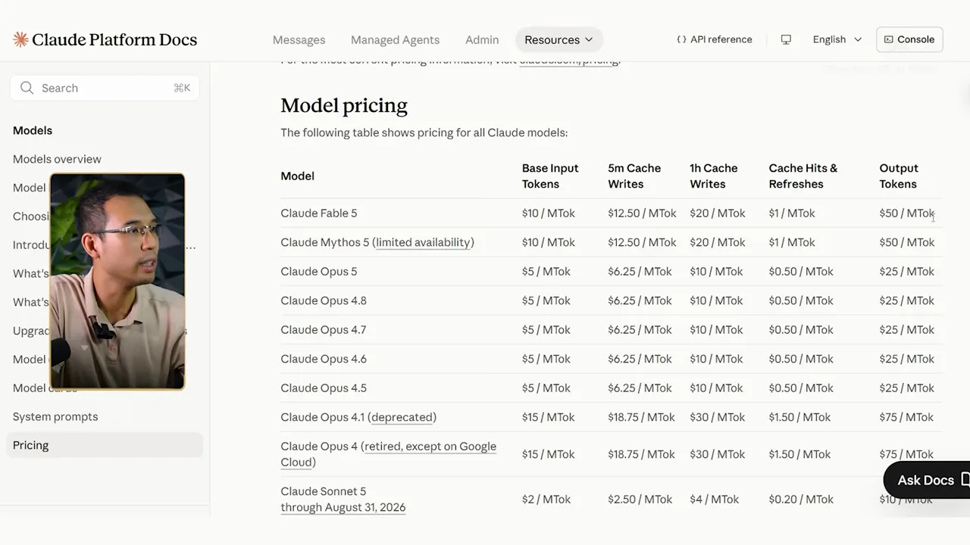The image size is (970, 545).
Task: Focus the Search docs field
Action: (105, 88)
